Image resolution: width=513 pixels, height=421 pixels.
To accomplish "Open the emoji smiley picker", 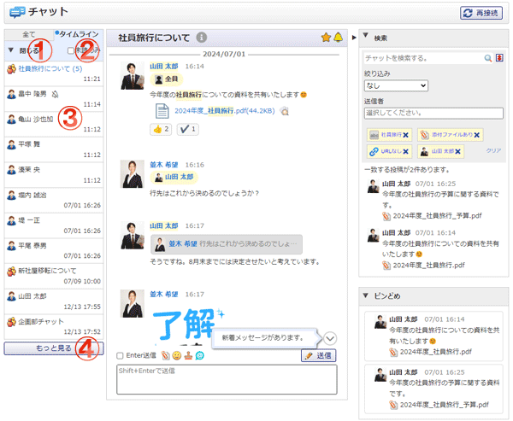I will pyautogui.click(x=177, y=355).
